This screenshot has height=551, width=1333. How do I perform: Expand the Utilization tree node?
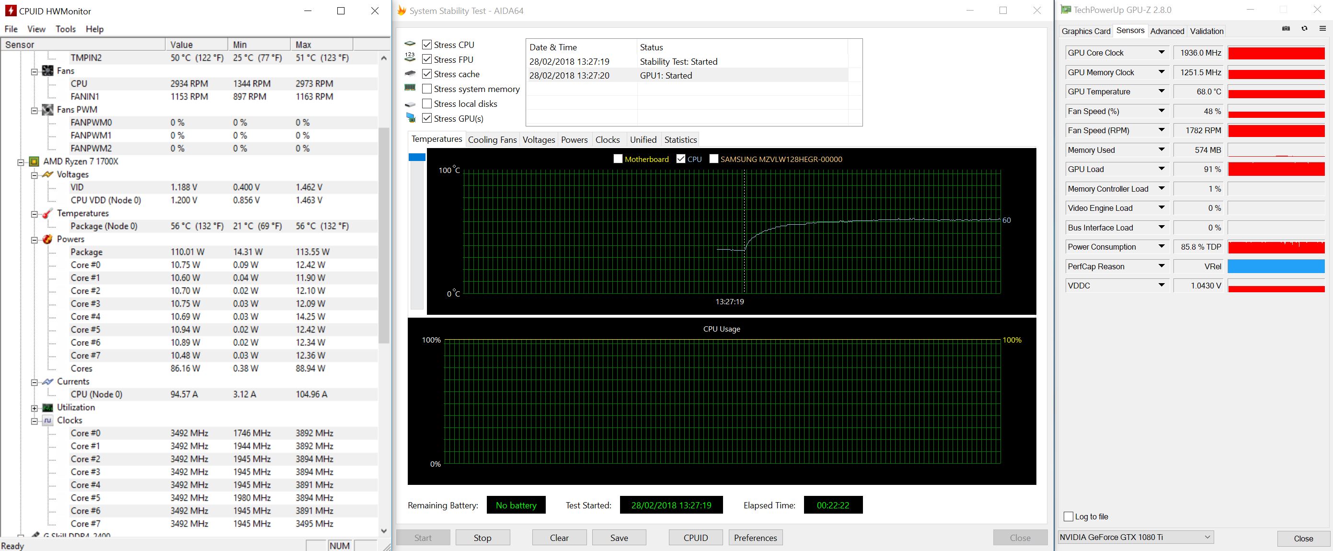[34, 408]
